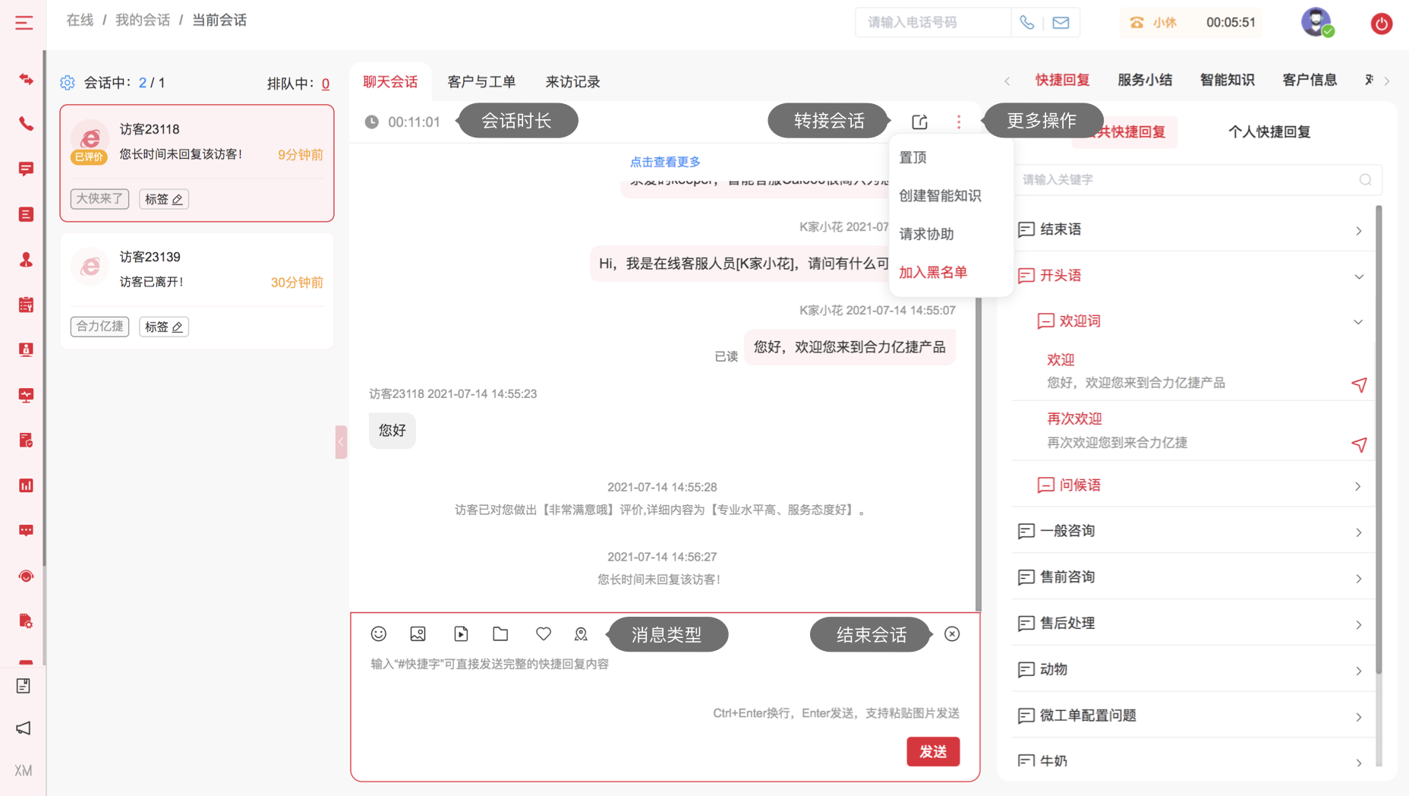Open the three-dot more actions menu
The height and width of the screenshot is (796, 1409).
959,122
